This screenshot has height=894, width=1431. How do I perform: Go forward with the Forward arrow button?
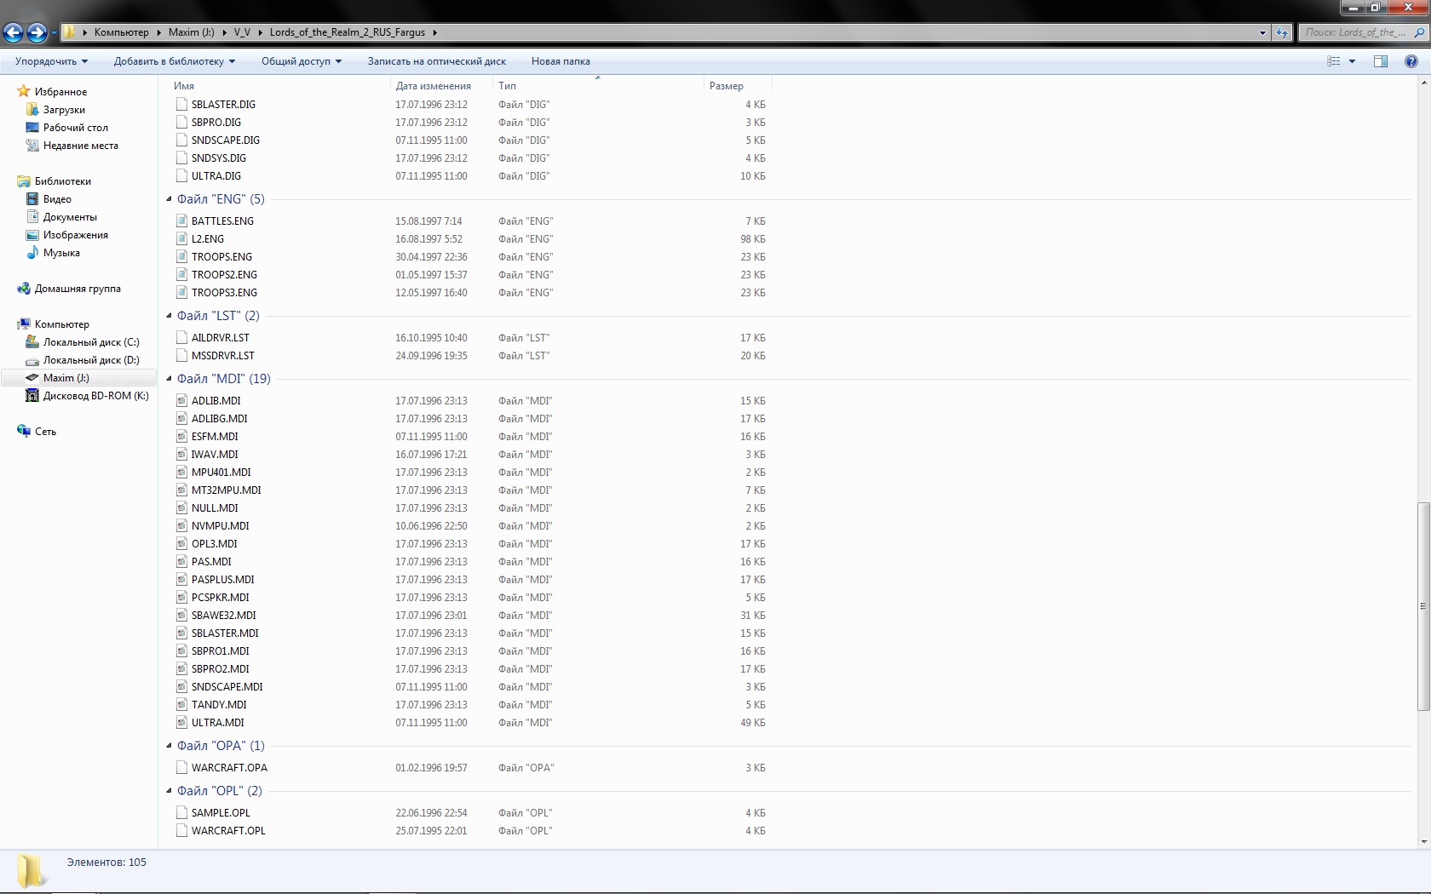[x=37, y=32]
